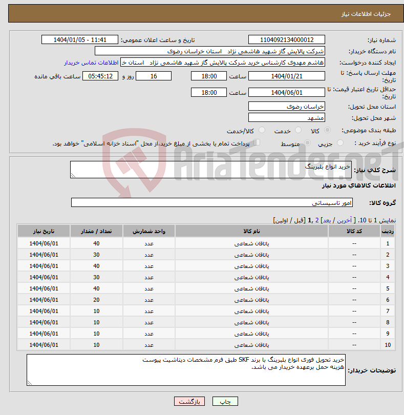The width and height of the screenshot is (404, 415).
Task: Click the ردیف column header
Action: click(388, 231)
